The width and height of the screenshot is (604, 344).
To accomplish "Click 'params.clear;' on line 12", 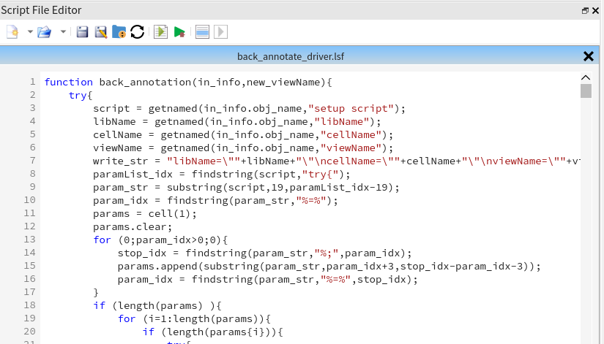I will point(133,226).
